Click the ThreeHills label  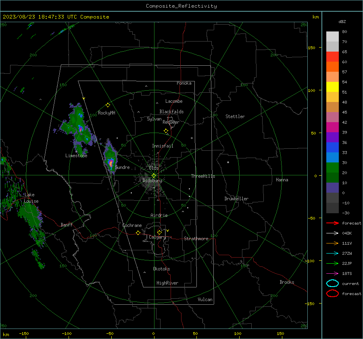[203, 176]
